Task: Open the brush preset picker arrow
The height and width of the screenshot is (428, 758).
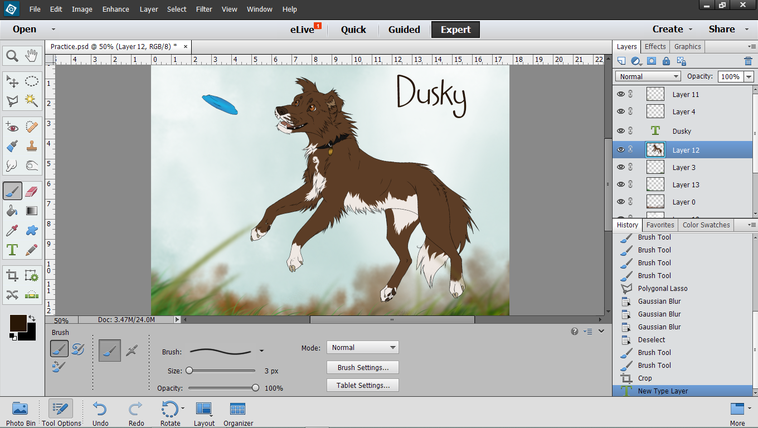Action: (261, 351)
